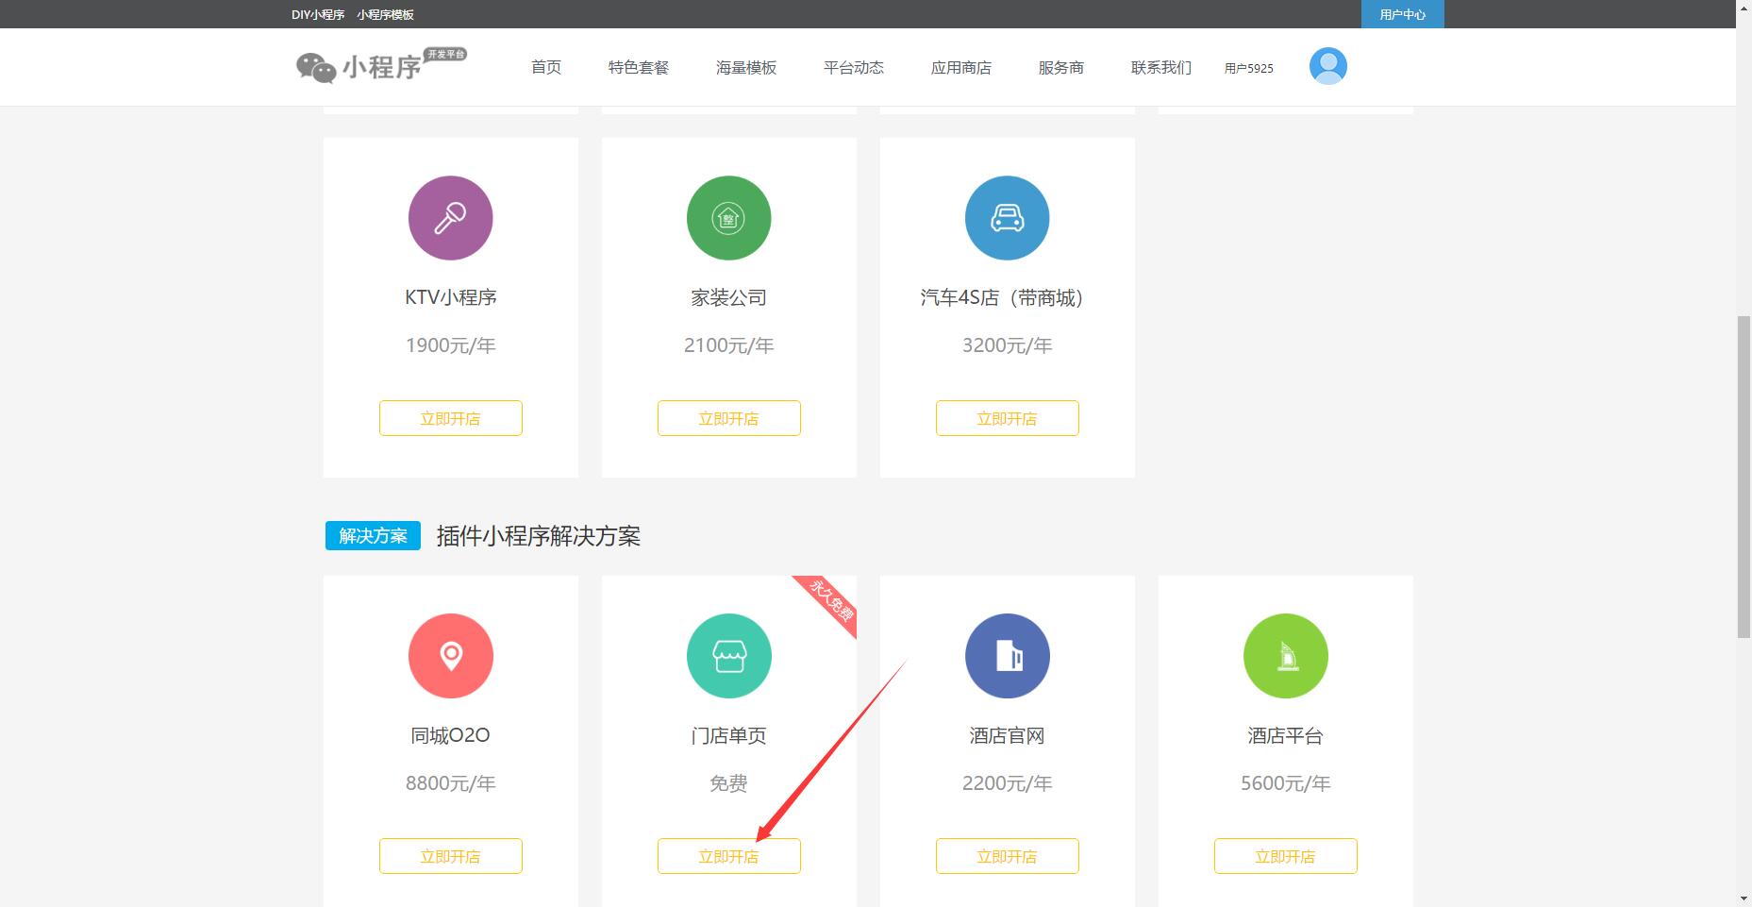This screenshot has width=1752, height=907.
Task: Click the 2100元/年 price
Action: (728, 345)
